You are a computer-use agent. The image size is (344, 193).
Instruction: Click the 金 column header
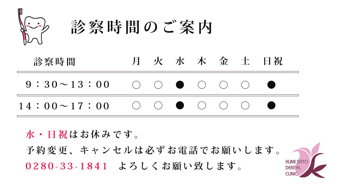point(224,61)
